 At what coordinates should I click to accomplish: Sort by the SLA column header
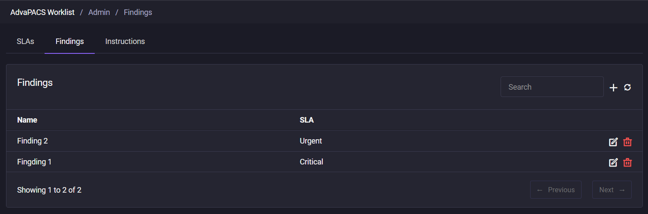307,120
